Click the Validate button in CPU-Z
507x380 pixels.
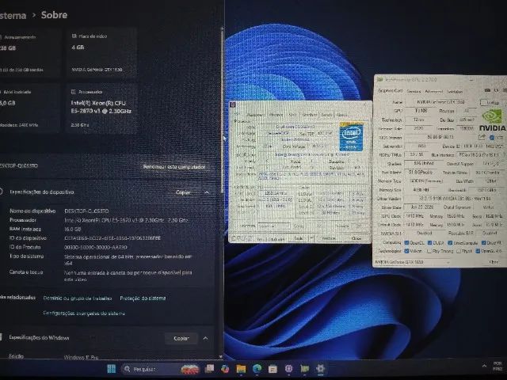[x=329, y=238]
